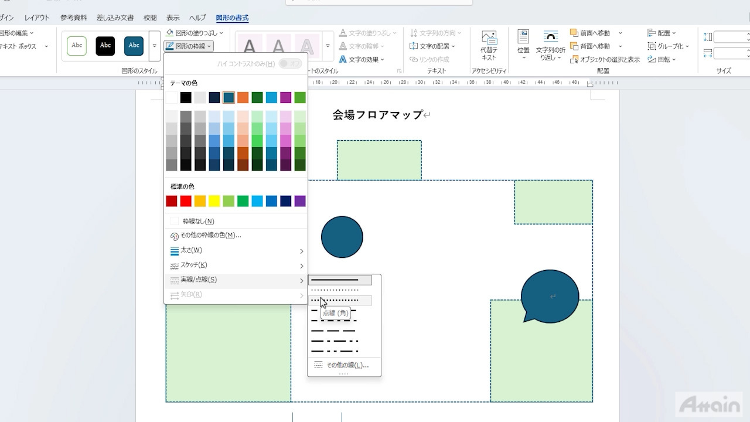The width and height of the screenshot is (750, 422).
Task: Open the 代替テキスト alt text tool
Action: point(489,46)
